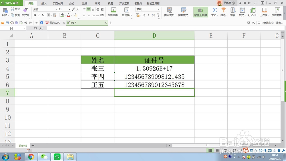Viewport: 286px width, 161px height.
Task: Click the fx insert function button
Action: [41, 28]
